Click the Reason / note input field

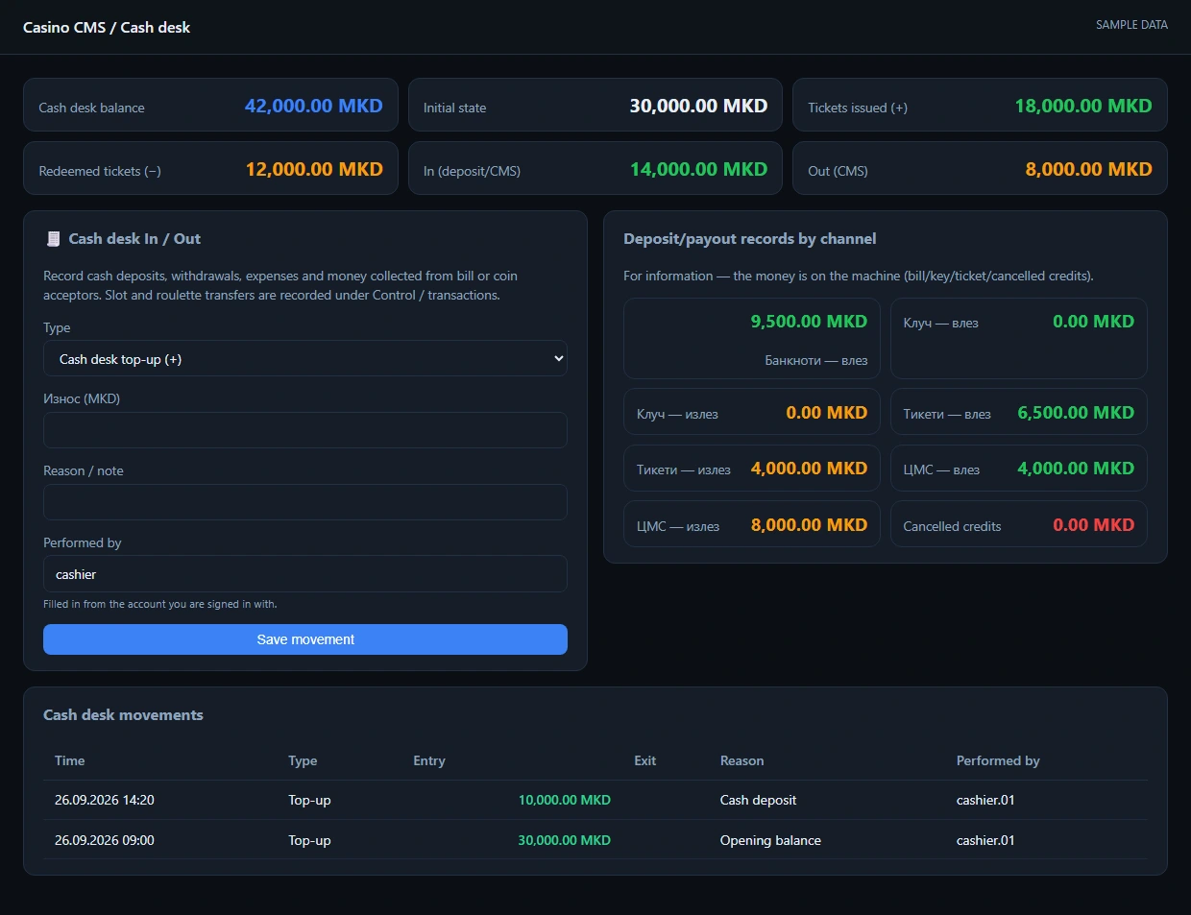(x=305, y=502)
